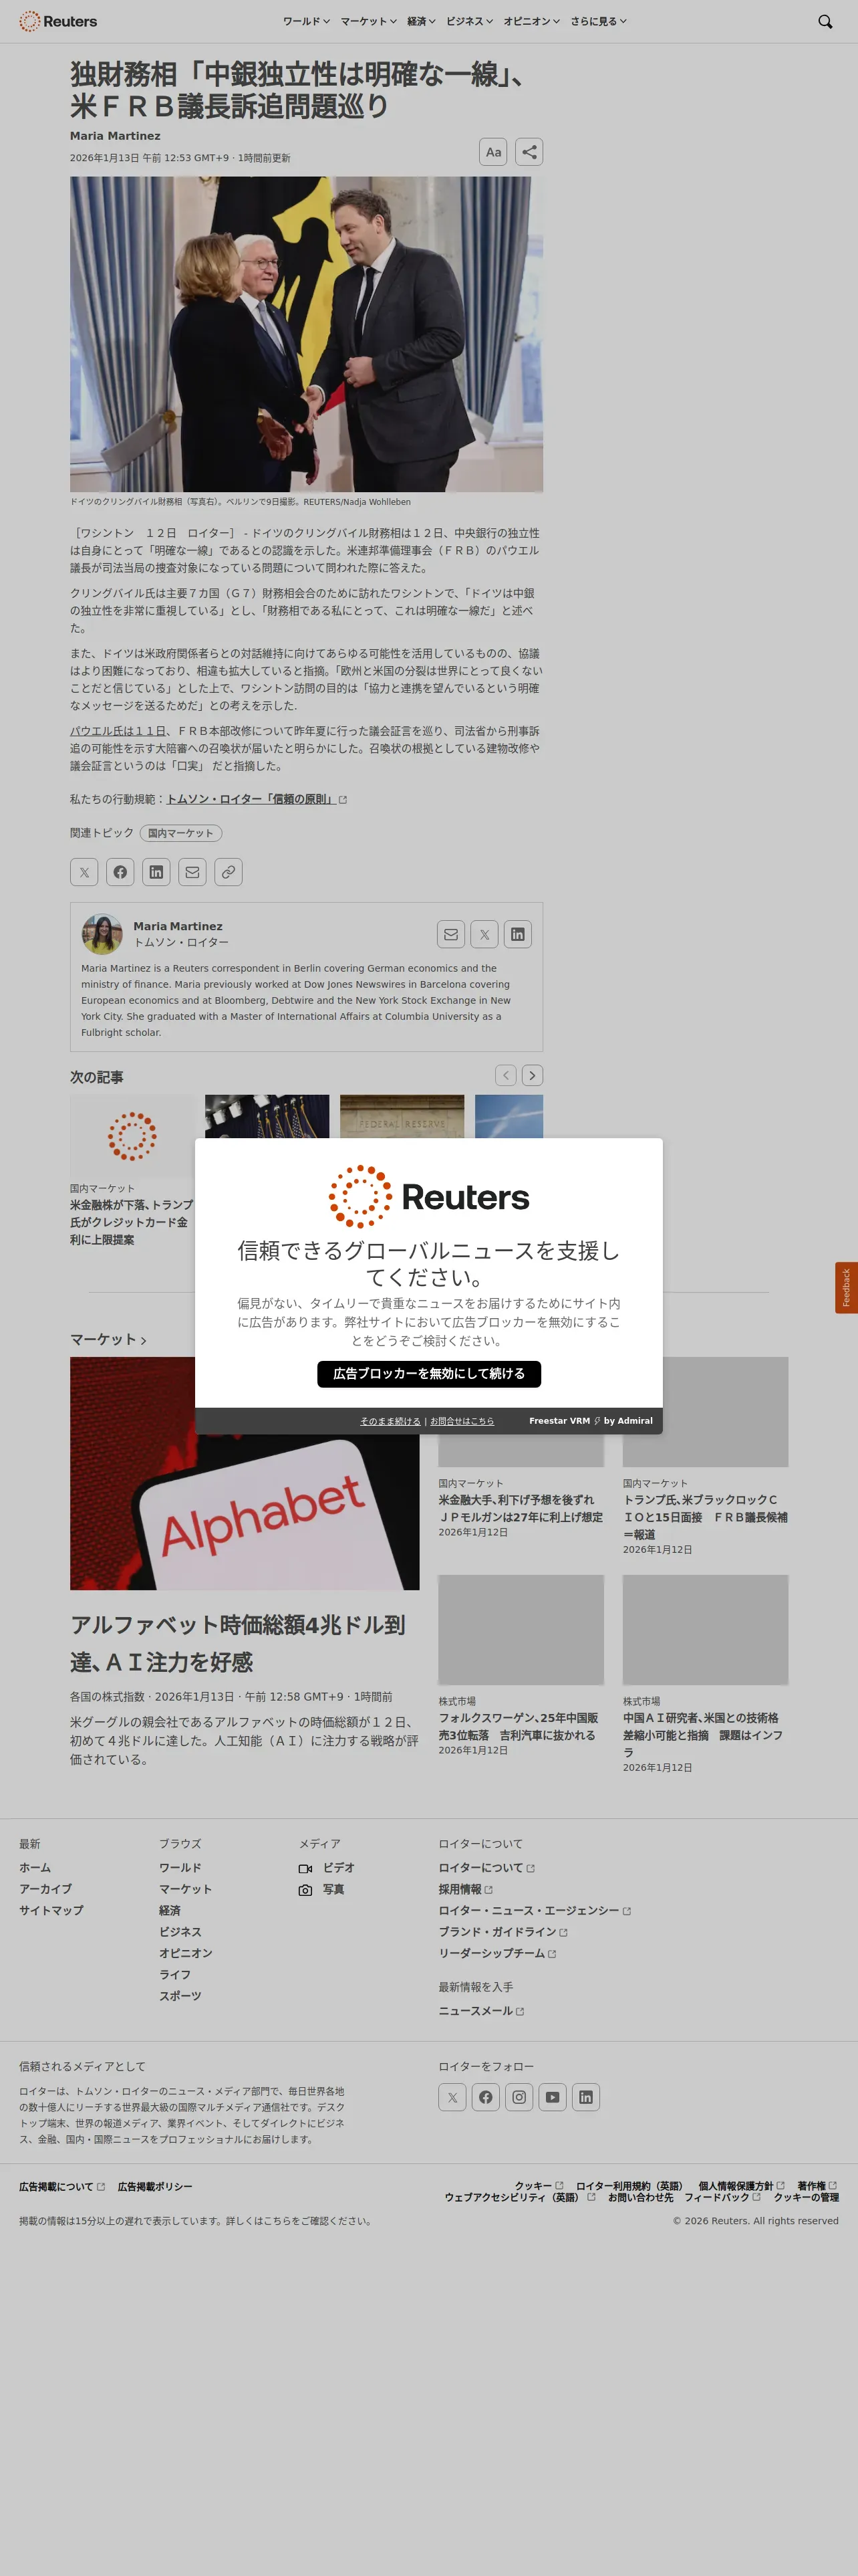Open the search magnifier icon
The image size is (858, 2576).
(x=825, y=21)
